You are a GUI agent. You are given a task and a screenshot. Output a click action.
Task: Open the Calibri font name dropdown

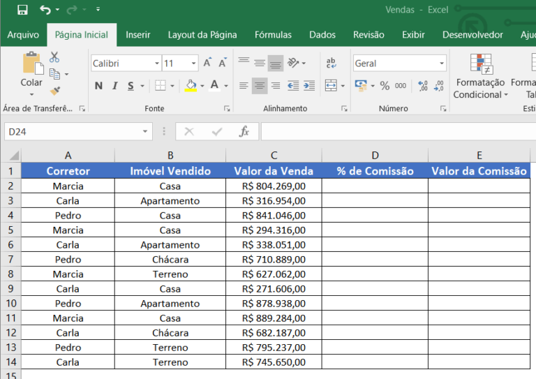tap(157, 64)
